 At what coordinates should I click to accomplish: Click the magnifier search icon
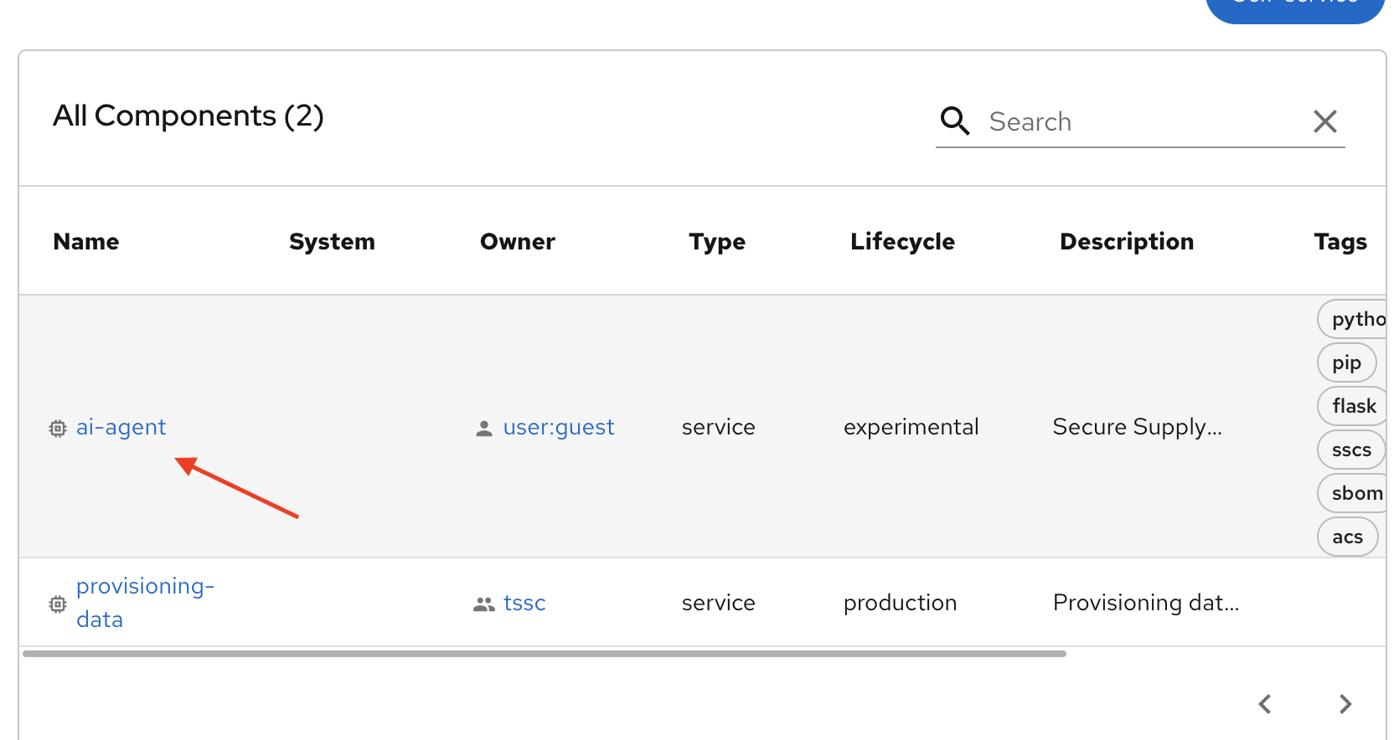click(x=954, y=121)
